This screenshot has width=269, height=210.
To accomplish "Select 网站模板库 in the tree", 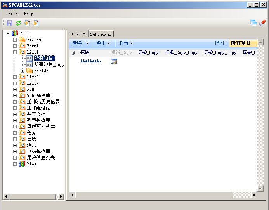I will [38, 151].
